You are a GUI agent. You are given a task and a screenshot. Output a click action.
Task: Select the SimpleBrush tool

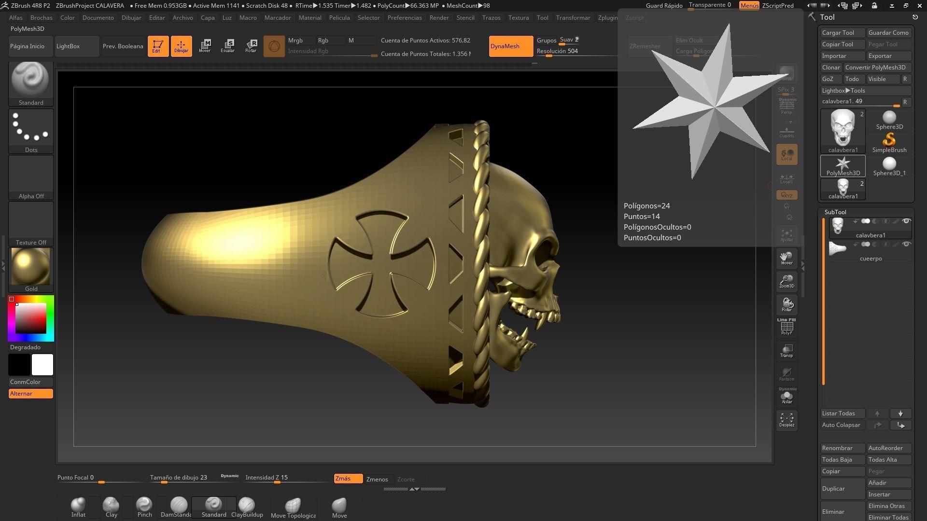(x=889, y=143)
